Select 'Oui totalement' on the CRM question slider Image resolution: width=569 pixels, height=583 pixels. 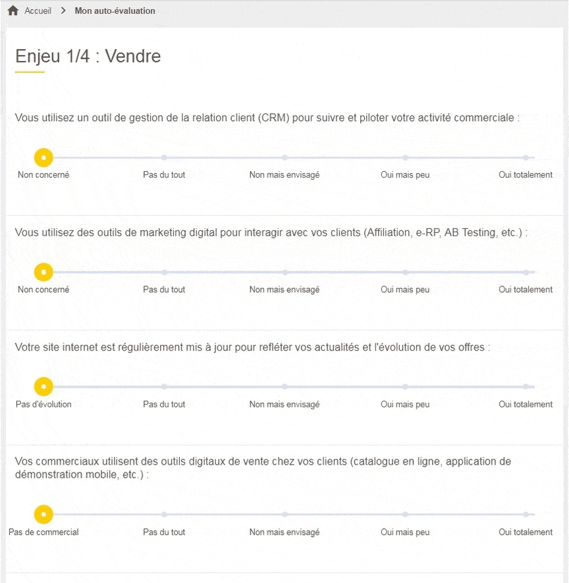[525, 157]
